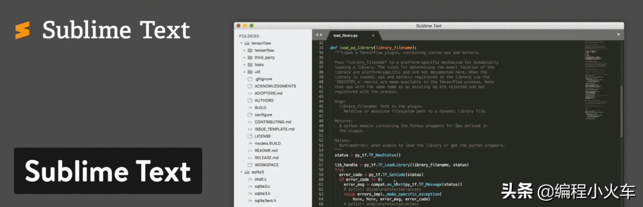643x207 pixels.
Task: Open README.md in the sidebar
Action: (267, 150)
